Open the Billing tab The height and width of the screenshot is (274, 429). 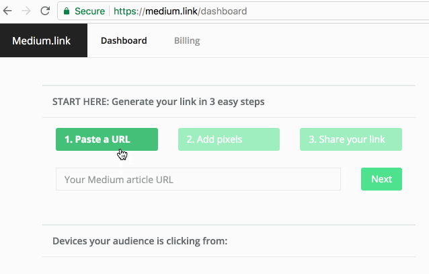[x=187, y=40]
